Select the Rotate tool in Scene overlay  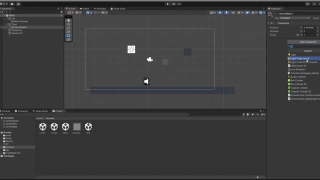tap(68, 28)
